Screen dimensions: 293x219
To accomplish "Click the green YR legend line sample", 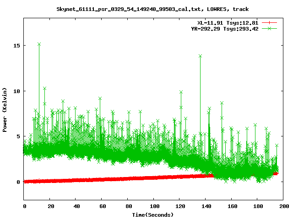I will tap(270, 28).
